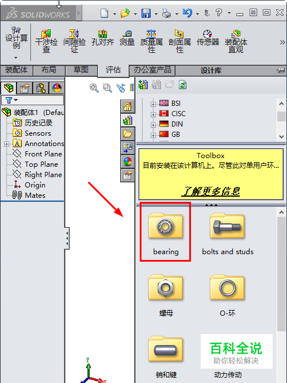
Task: Expand the Annotations node
Action: (x=6, y=144)
